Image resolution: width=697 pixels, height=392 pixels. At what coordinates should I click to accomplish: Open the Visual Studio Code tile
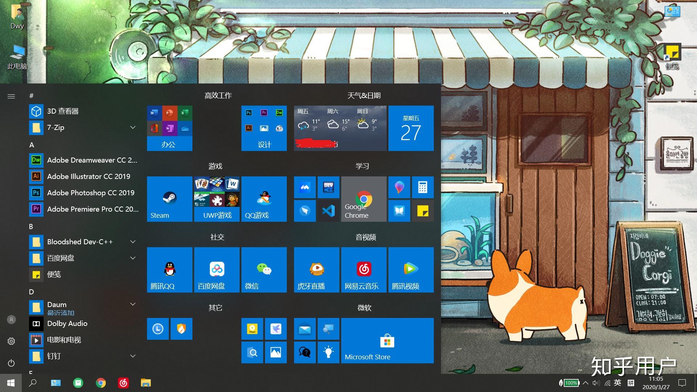329,211
